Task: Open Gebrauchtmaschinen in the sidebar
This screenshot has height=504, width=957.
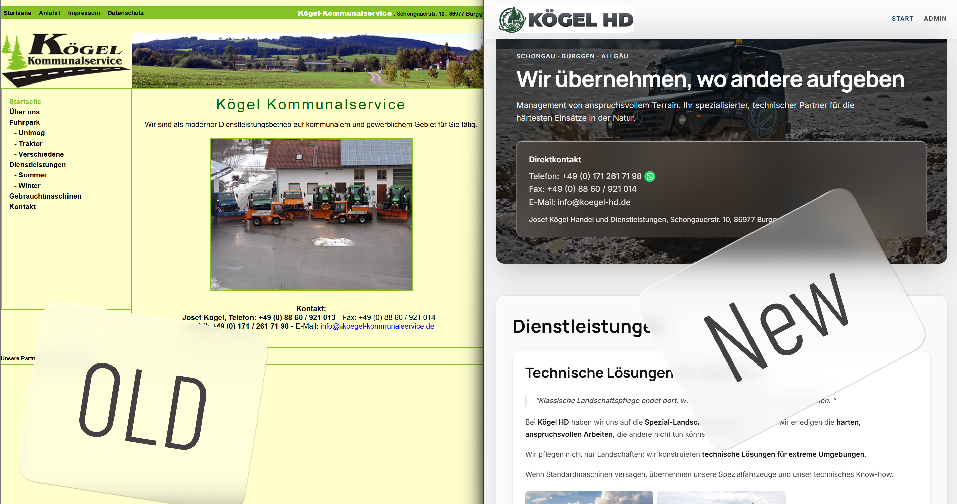Action: (x=45, y=196)
